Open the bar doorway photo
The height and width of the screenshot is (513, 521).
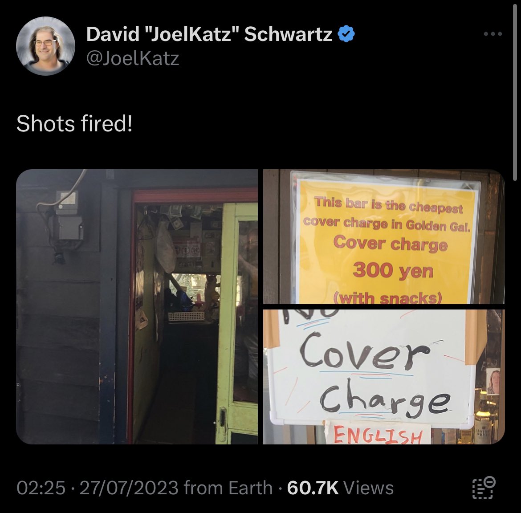click(x=137, y=307)
